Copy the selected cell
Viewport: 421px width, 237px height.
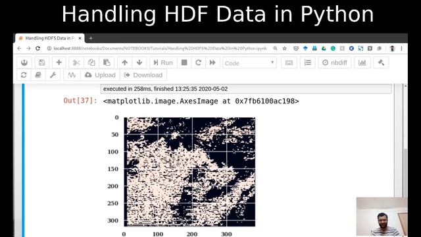point(91,63)
